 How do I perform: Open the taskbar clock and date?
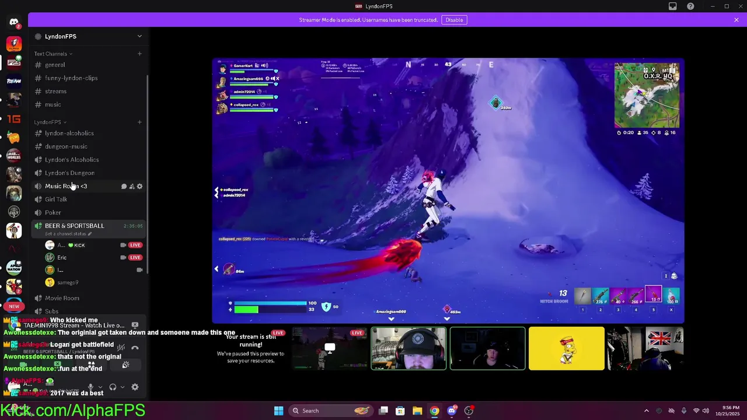[727, 411]
